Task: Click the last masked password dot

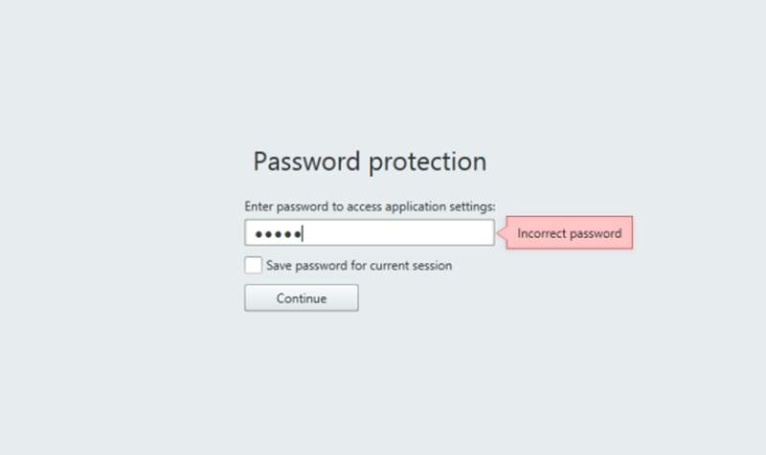Action: click(297, 233)
